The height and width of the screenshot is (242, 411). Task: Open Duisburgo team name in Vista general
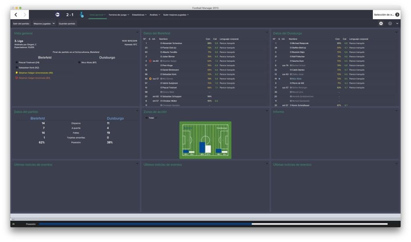[x=107, y=58]
